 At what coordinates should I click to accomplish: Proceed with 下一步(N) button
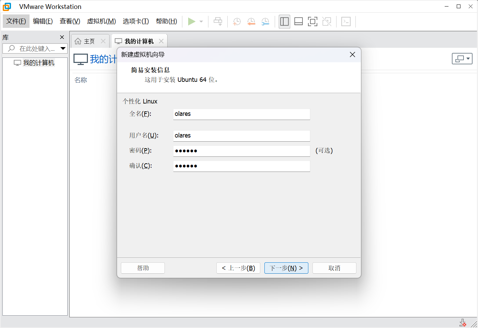click(x=286, y=268)
